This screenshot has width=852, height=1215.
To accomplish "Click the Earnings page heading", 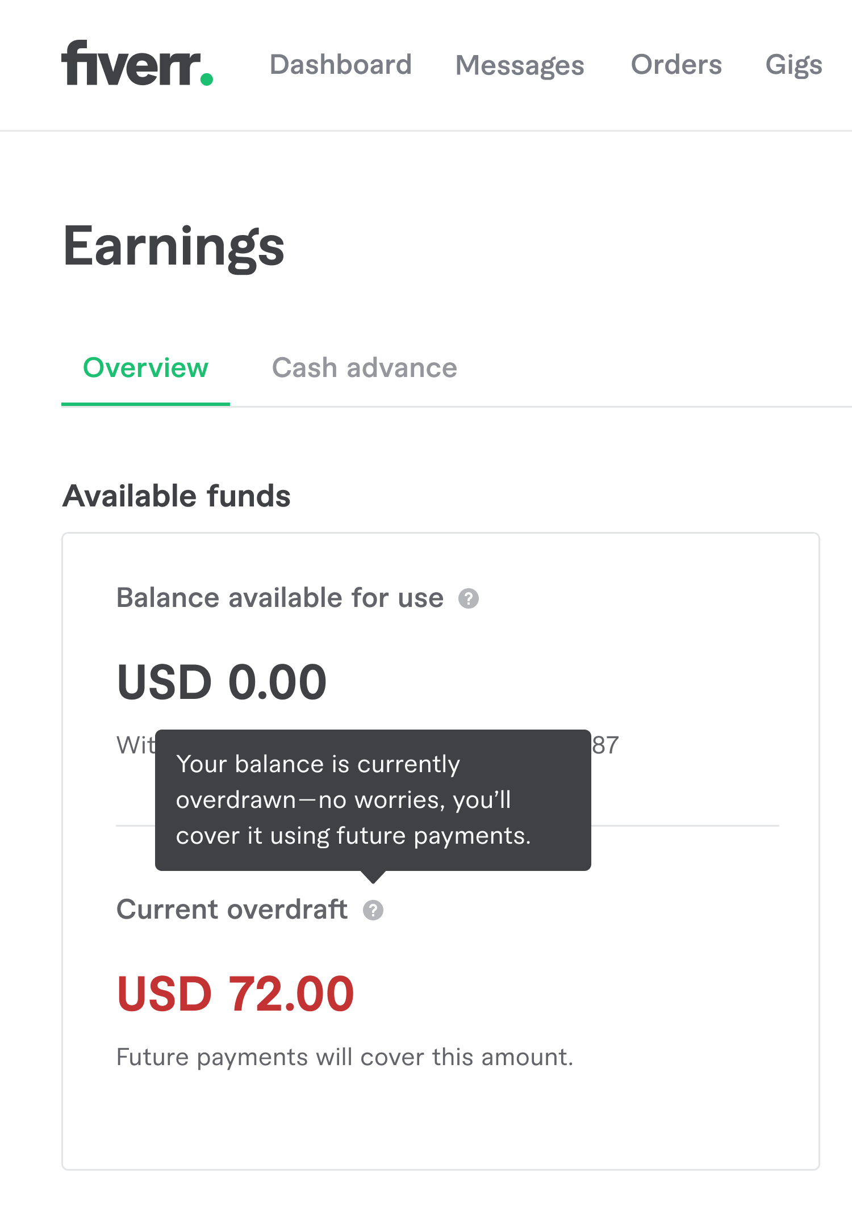I will [173, 248].
